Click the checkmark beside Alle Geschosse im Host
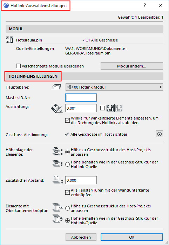 [67, 134]
